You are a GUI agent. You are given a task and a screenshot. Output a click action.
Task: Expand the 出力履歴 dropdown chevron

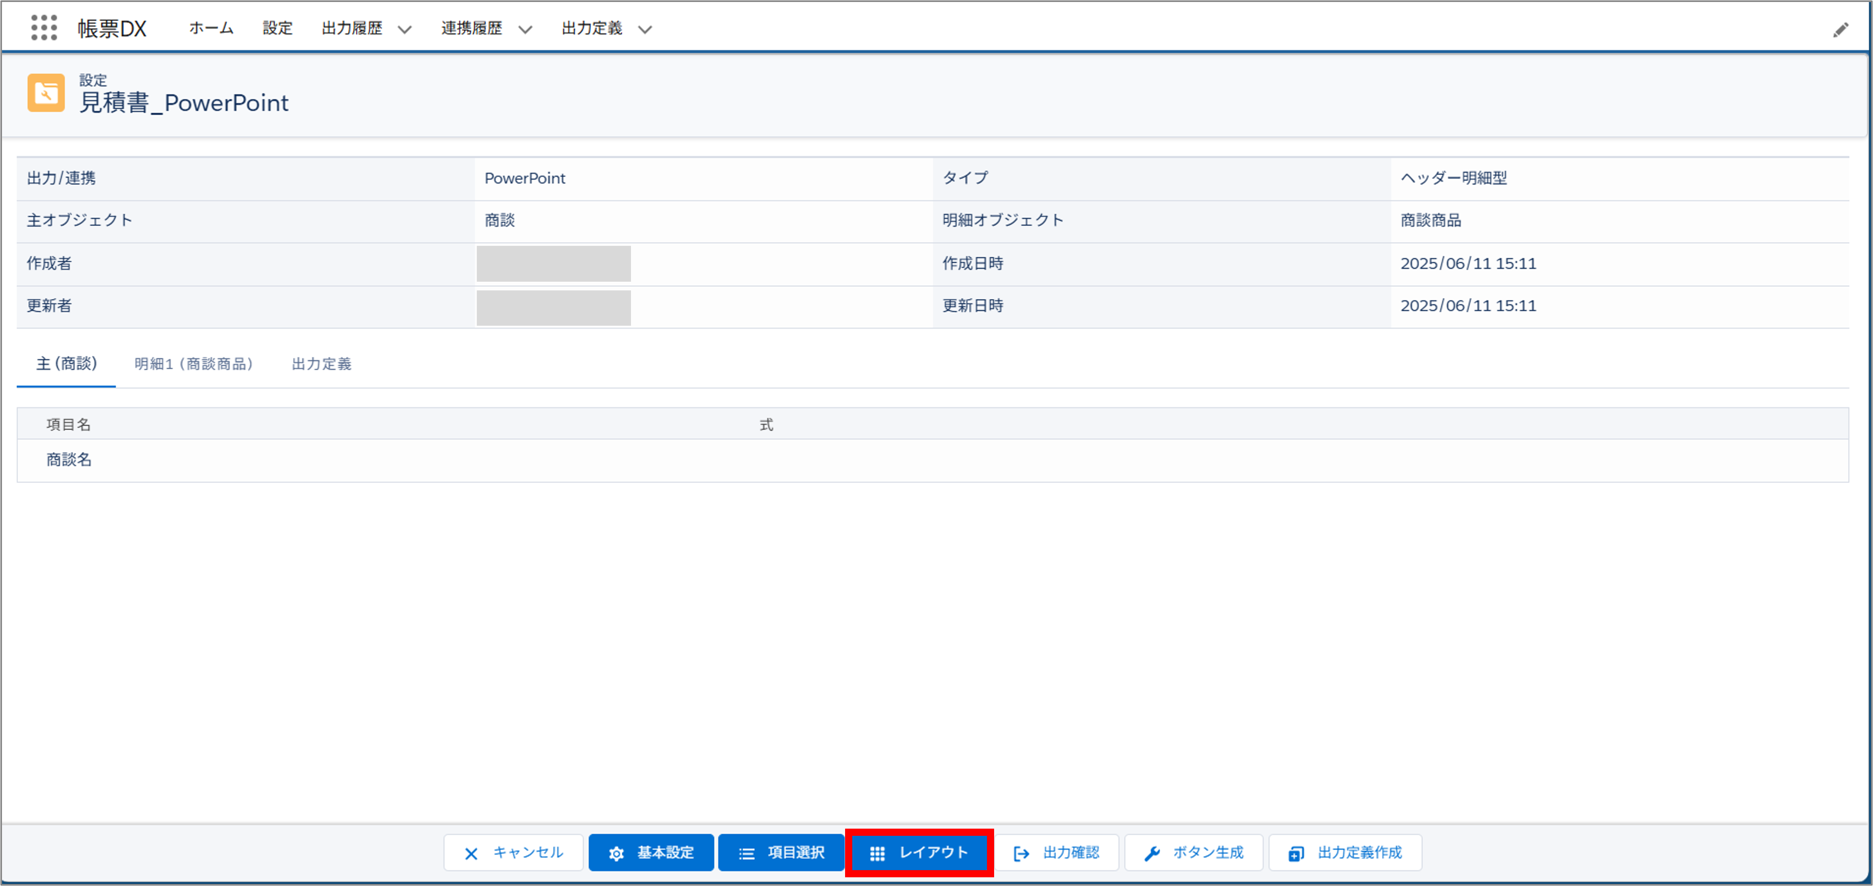405,29
